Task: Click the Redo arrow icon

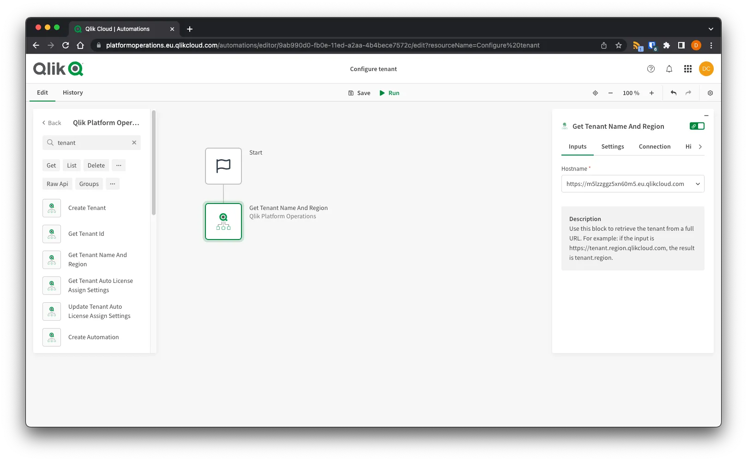Action: click(x=688, y=93)
